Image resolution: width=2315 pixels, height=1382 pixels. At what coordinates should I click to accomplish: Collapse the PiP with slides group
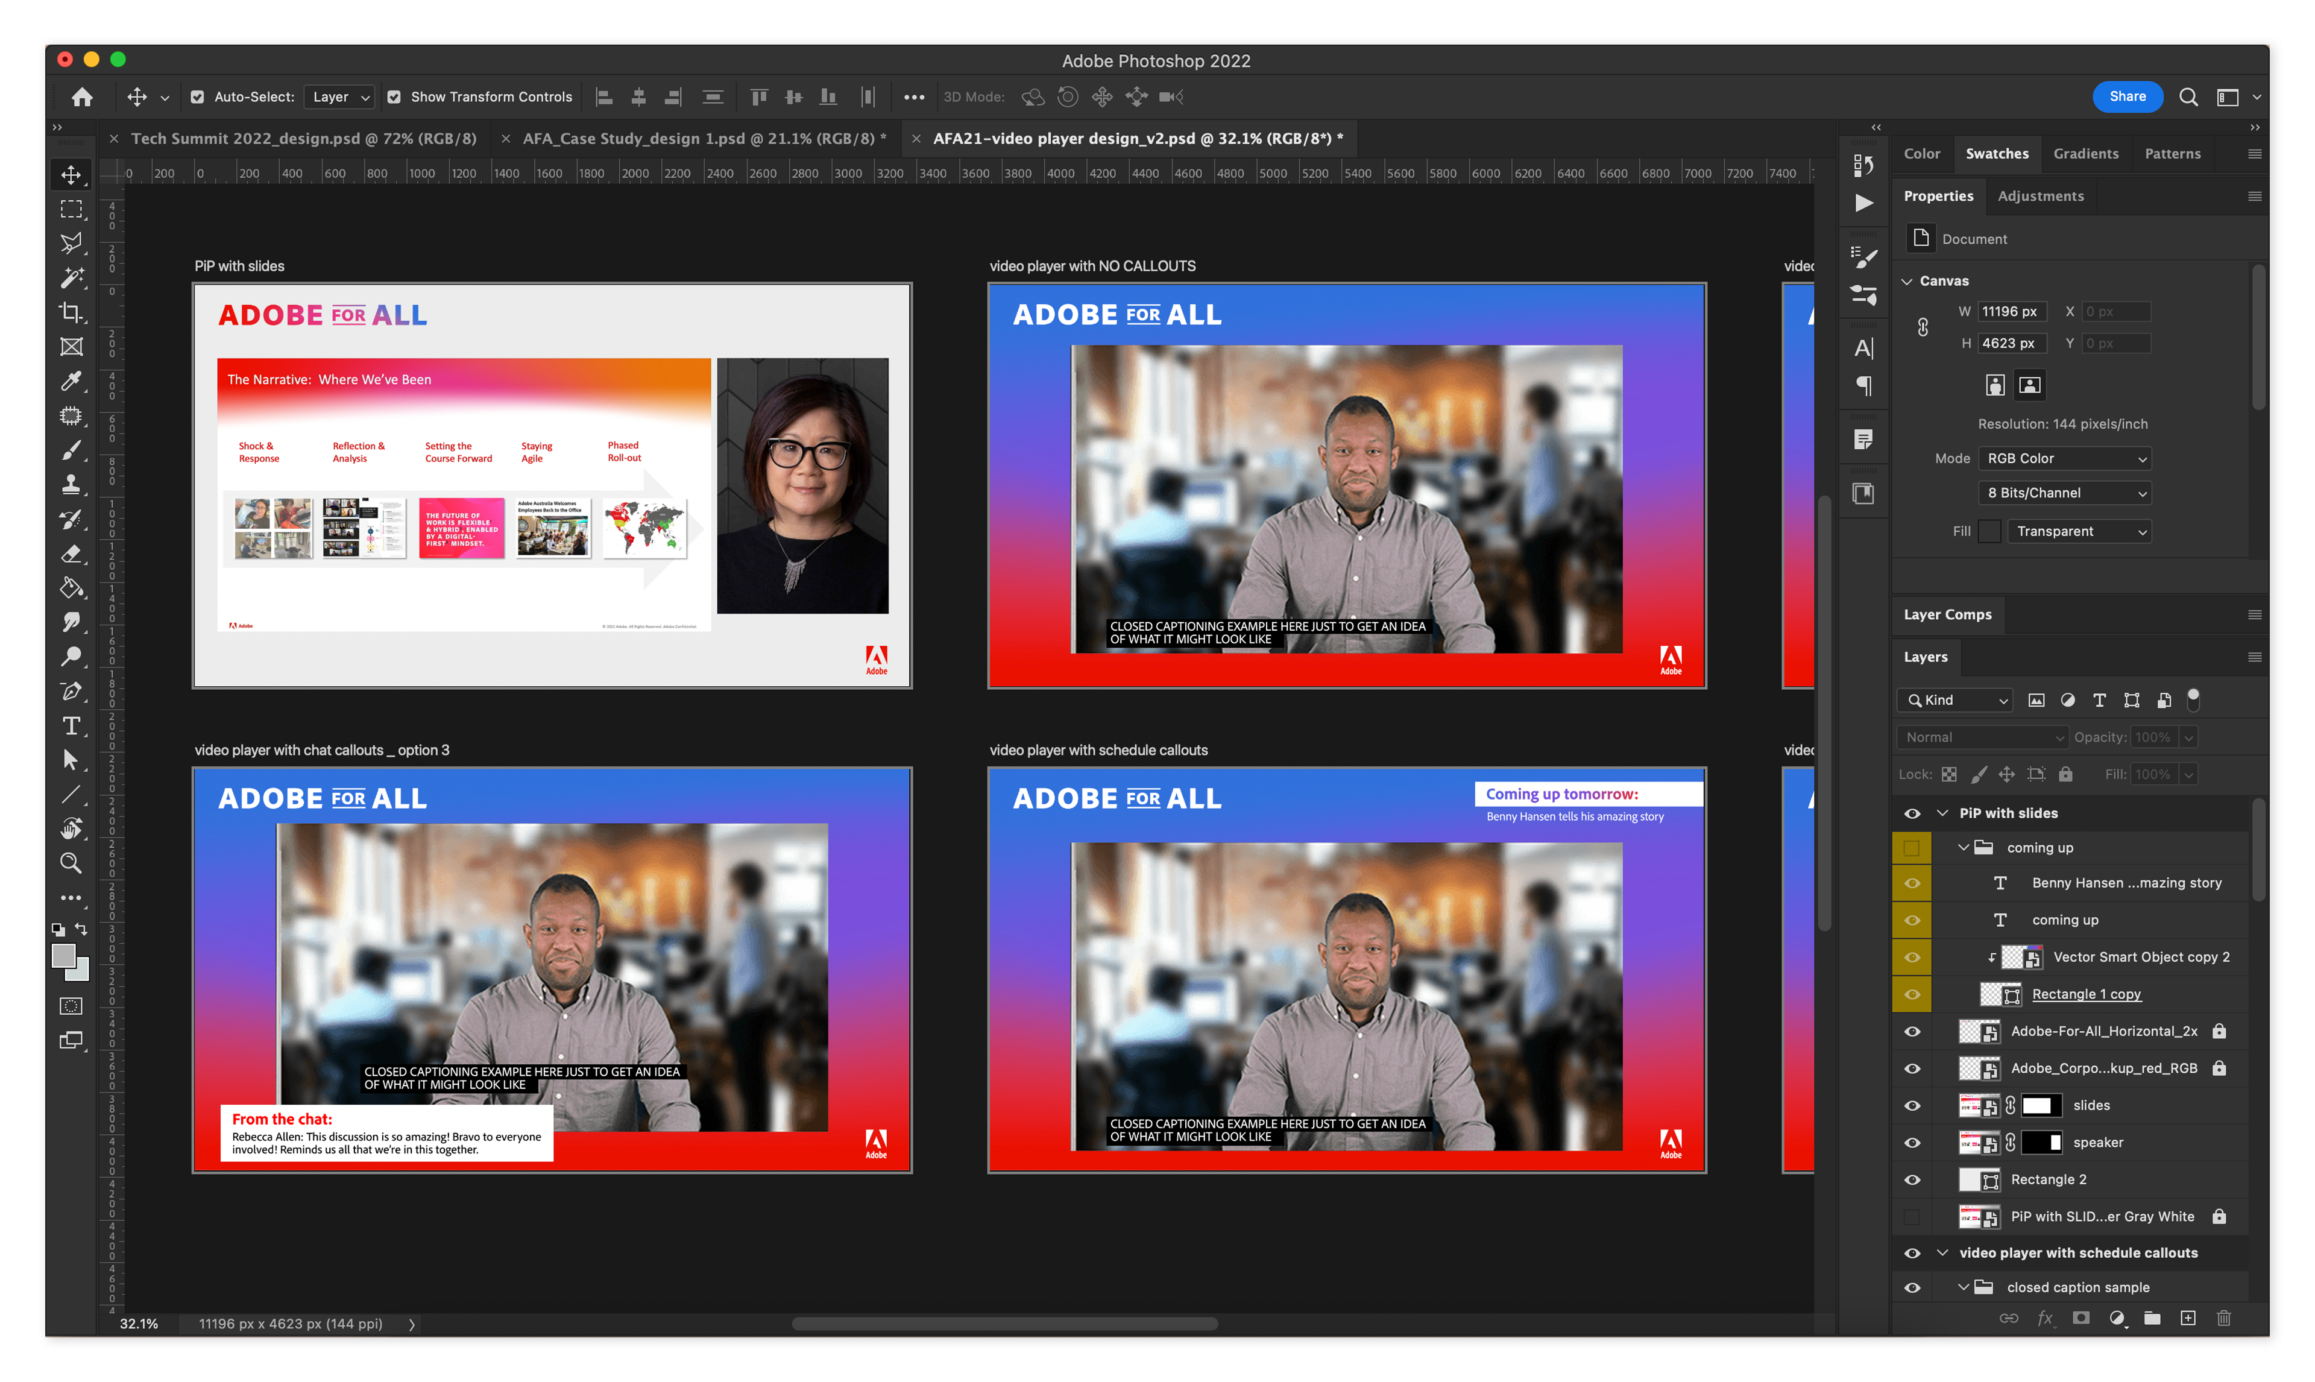[1942, 813]
